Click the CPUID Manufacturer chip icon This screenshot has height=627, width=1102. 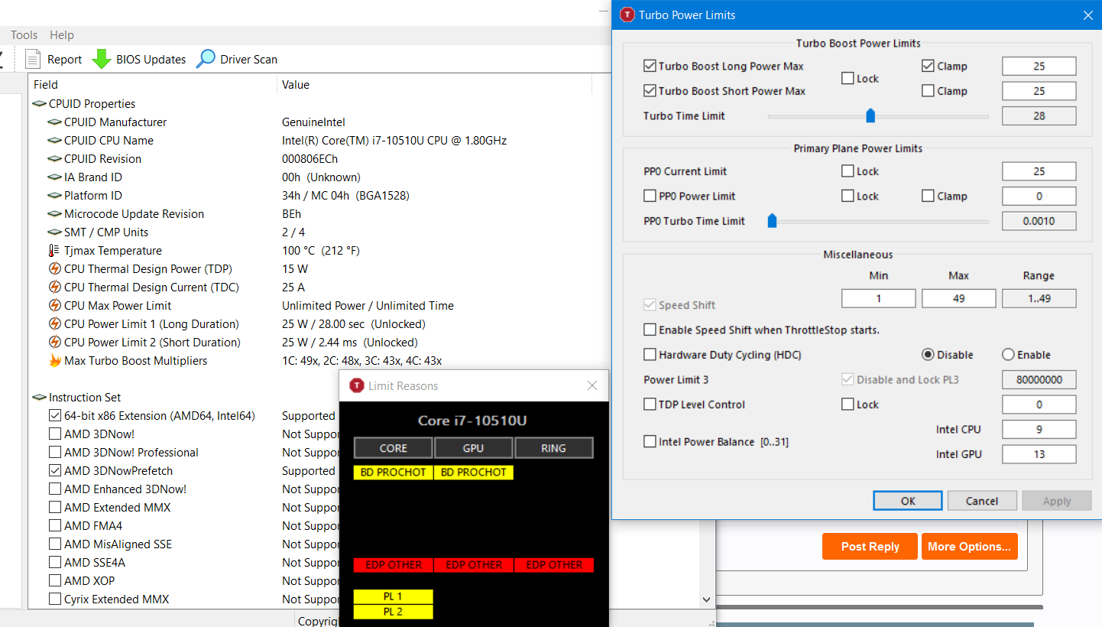[x=54, y=122]
